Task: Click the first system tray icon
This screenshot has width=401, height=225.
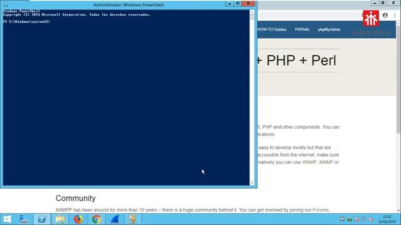Action: 342,219
